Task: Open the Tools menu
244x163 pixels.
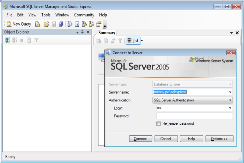Action: coord(46,15)
